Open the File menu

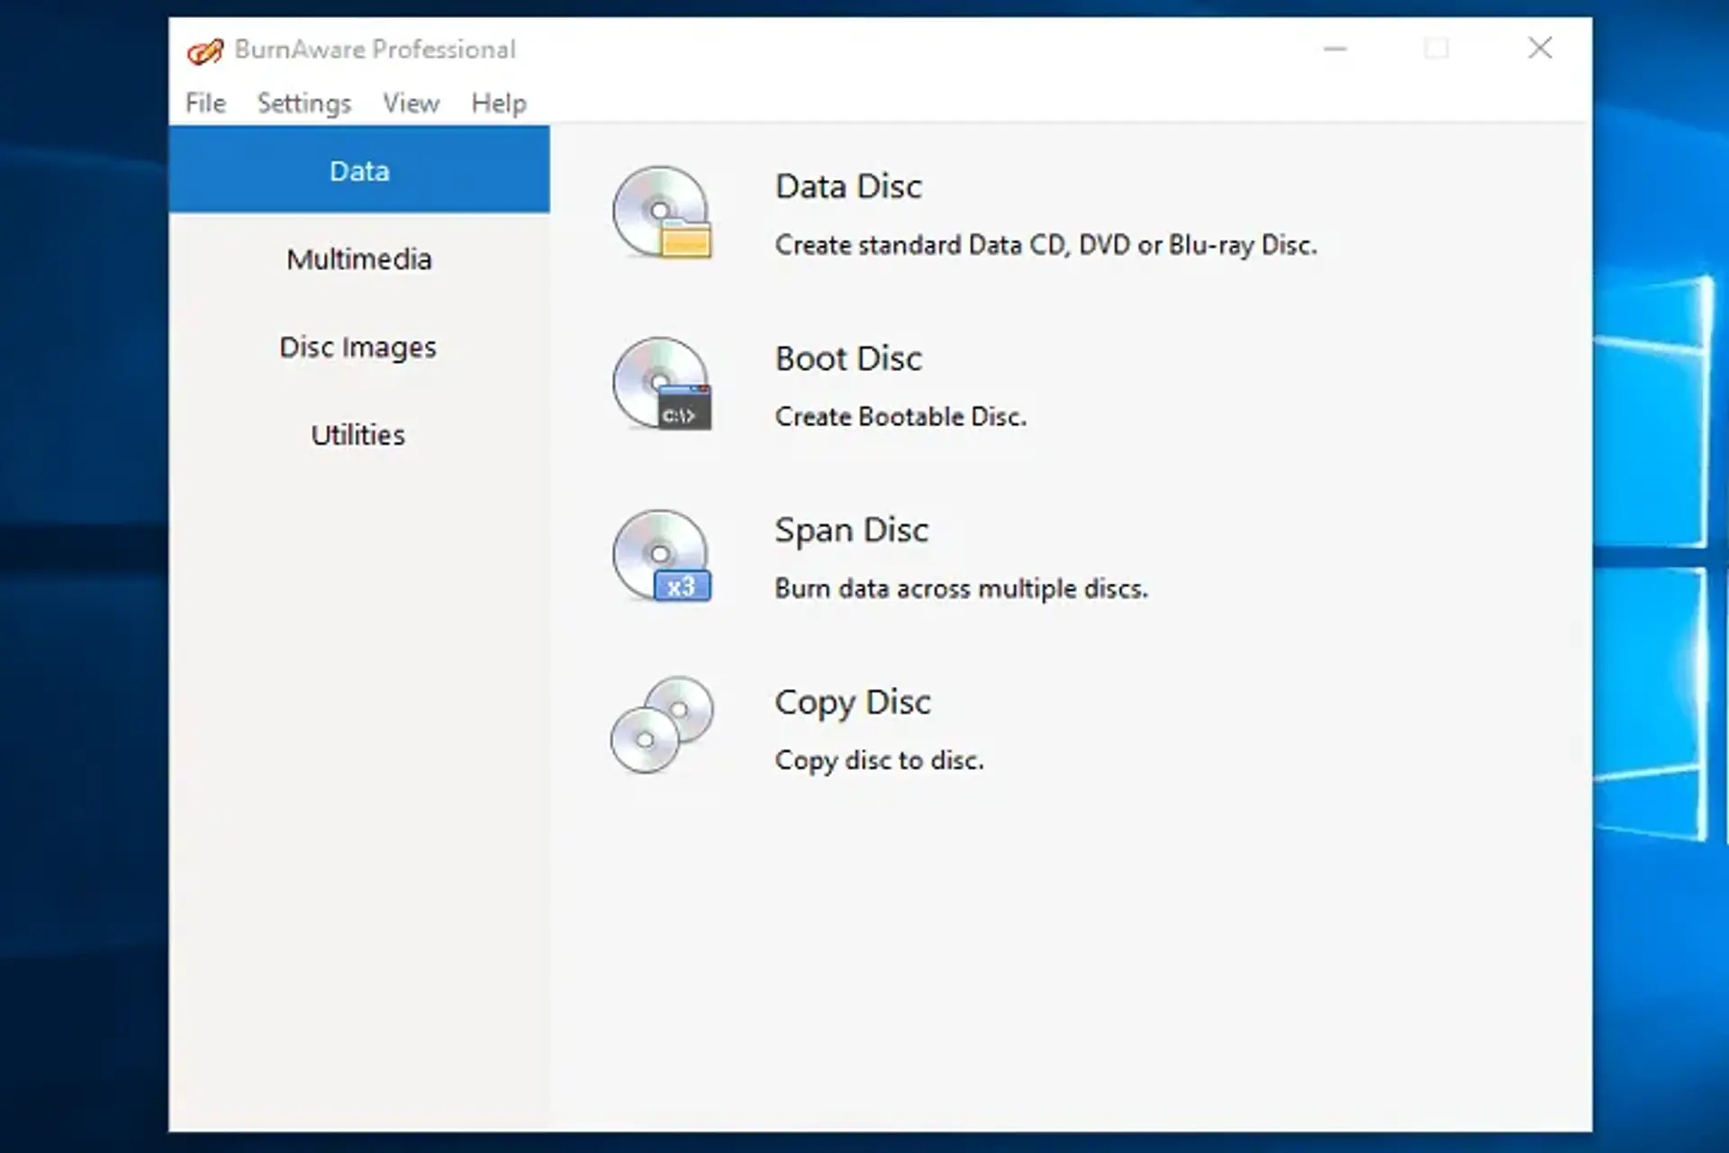pyautogui.click(x=205, y=103)
